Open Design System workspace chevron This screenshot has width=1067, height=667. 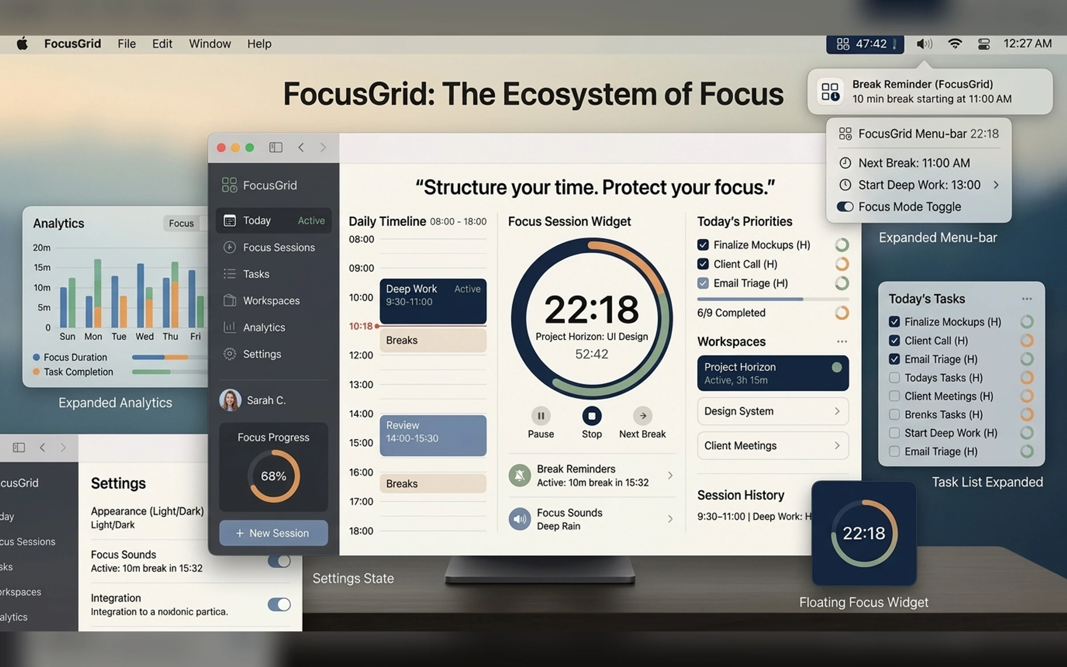pos(837,411)
